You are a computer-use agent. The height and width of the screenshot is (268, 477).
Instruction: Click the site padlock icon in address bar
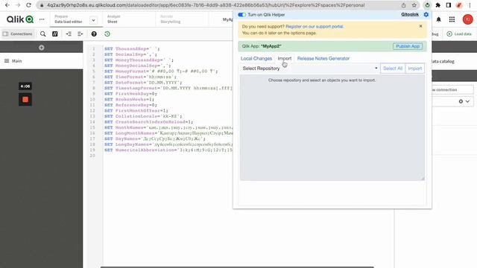click(42, 5)
